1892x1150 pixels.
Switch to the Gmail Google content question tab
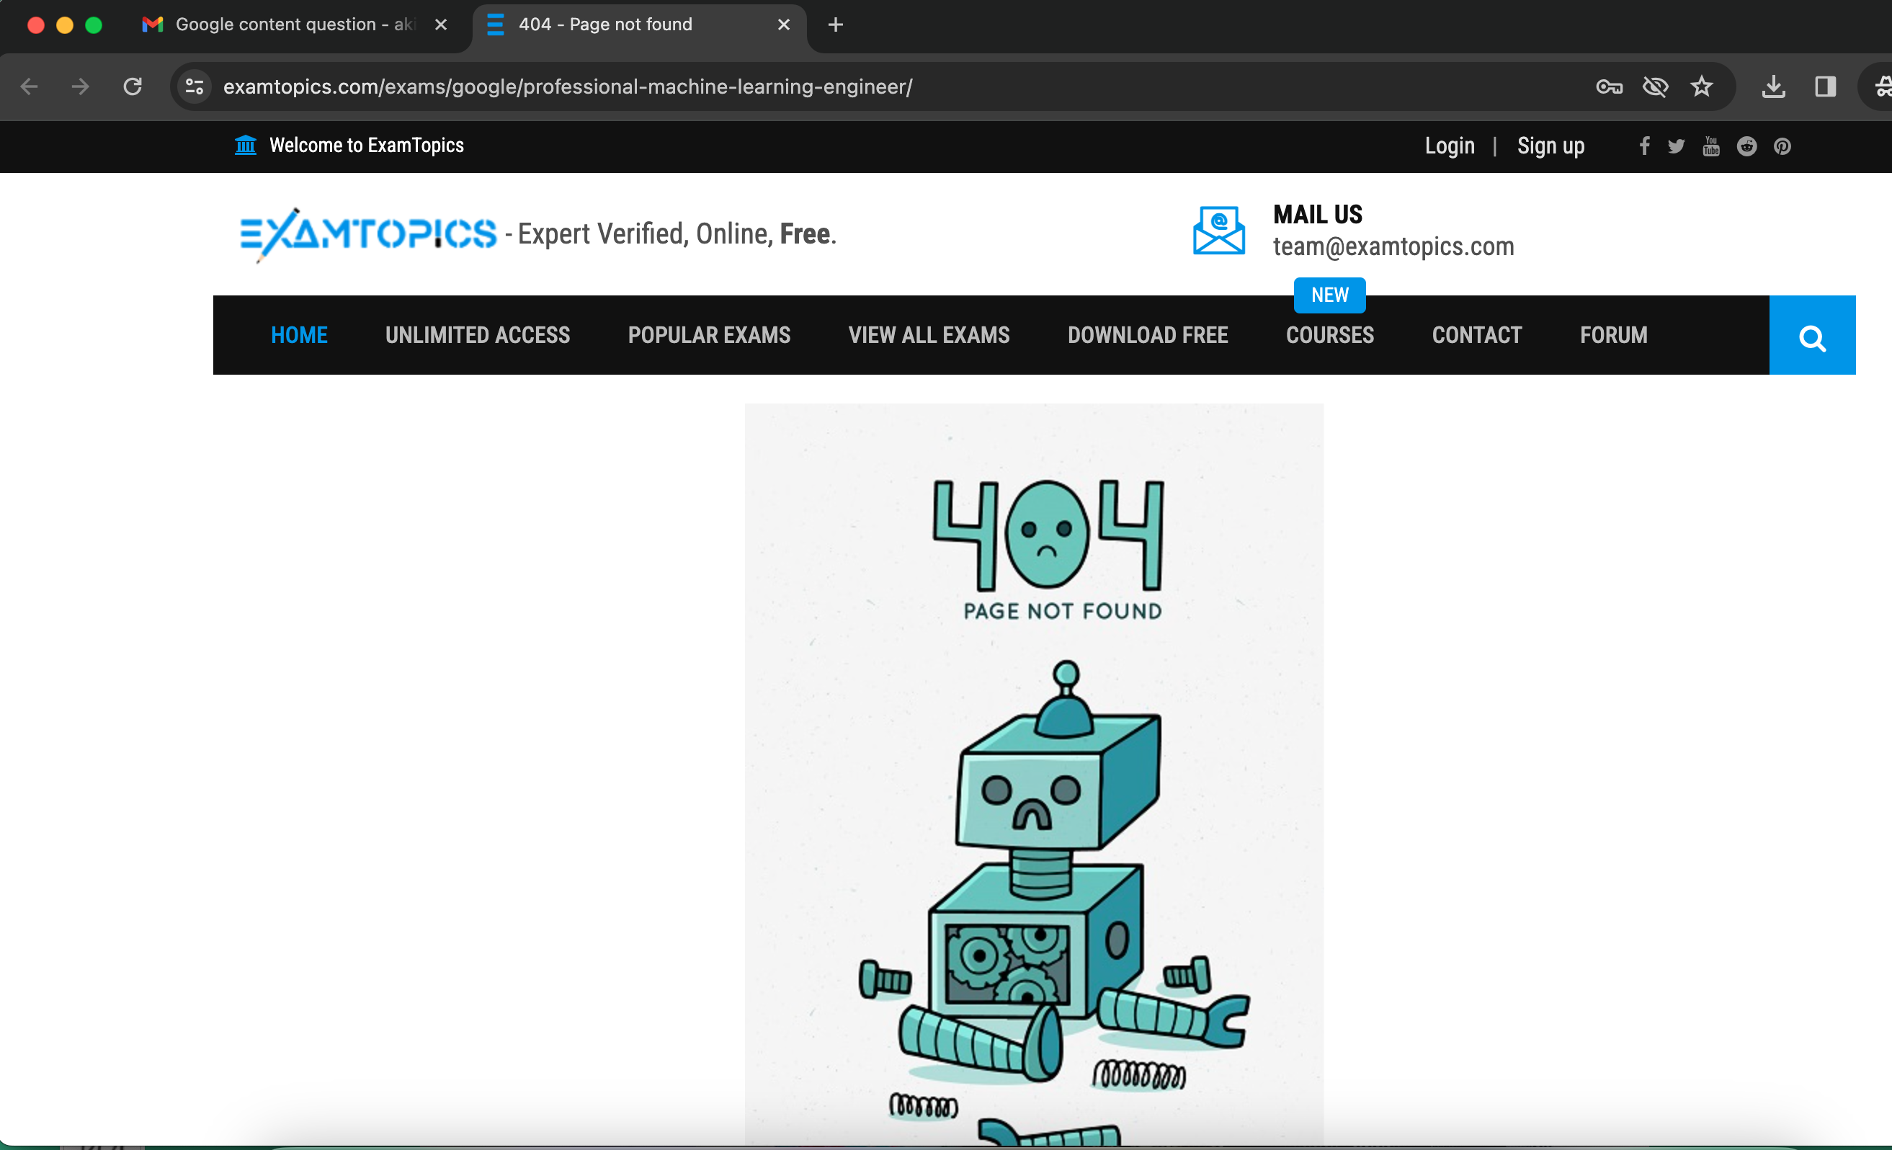(x=294, y=24)
